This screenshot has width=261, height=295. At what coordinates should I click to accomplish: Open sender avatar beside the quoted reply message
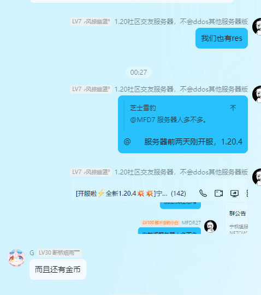tap(257, 94)
